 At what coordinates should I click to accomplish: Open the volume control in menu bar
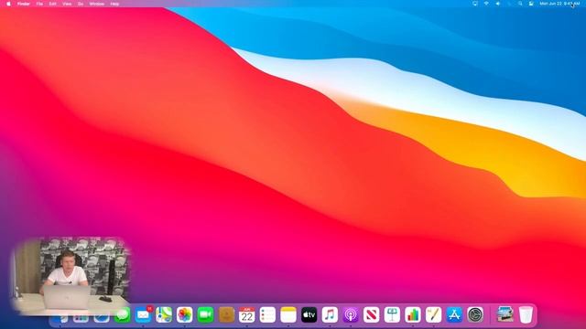(497, 4)
